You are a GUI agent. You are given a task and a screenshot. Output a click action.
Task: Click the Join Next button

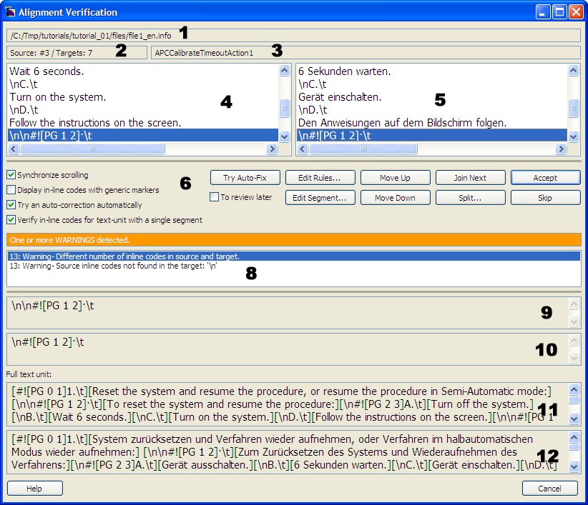469,178
